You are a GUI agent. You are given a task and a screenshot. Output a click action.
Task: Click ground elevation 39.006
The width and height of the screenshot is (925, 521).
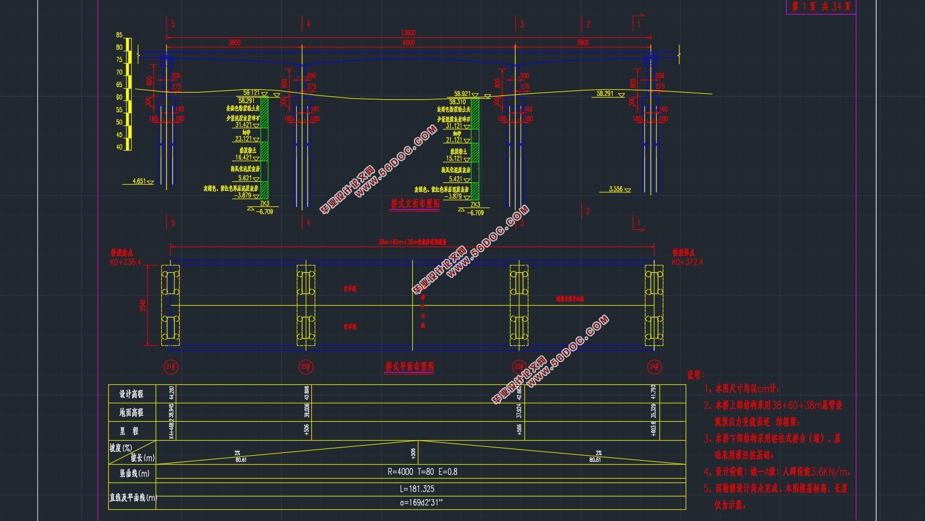[x=307, y=411]
